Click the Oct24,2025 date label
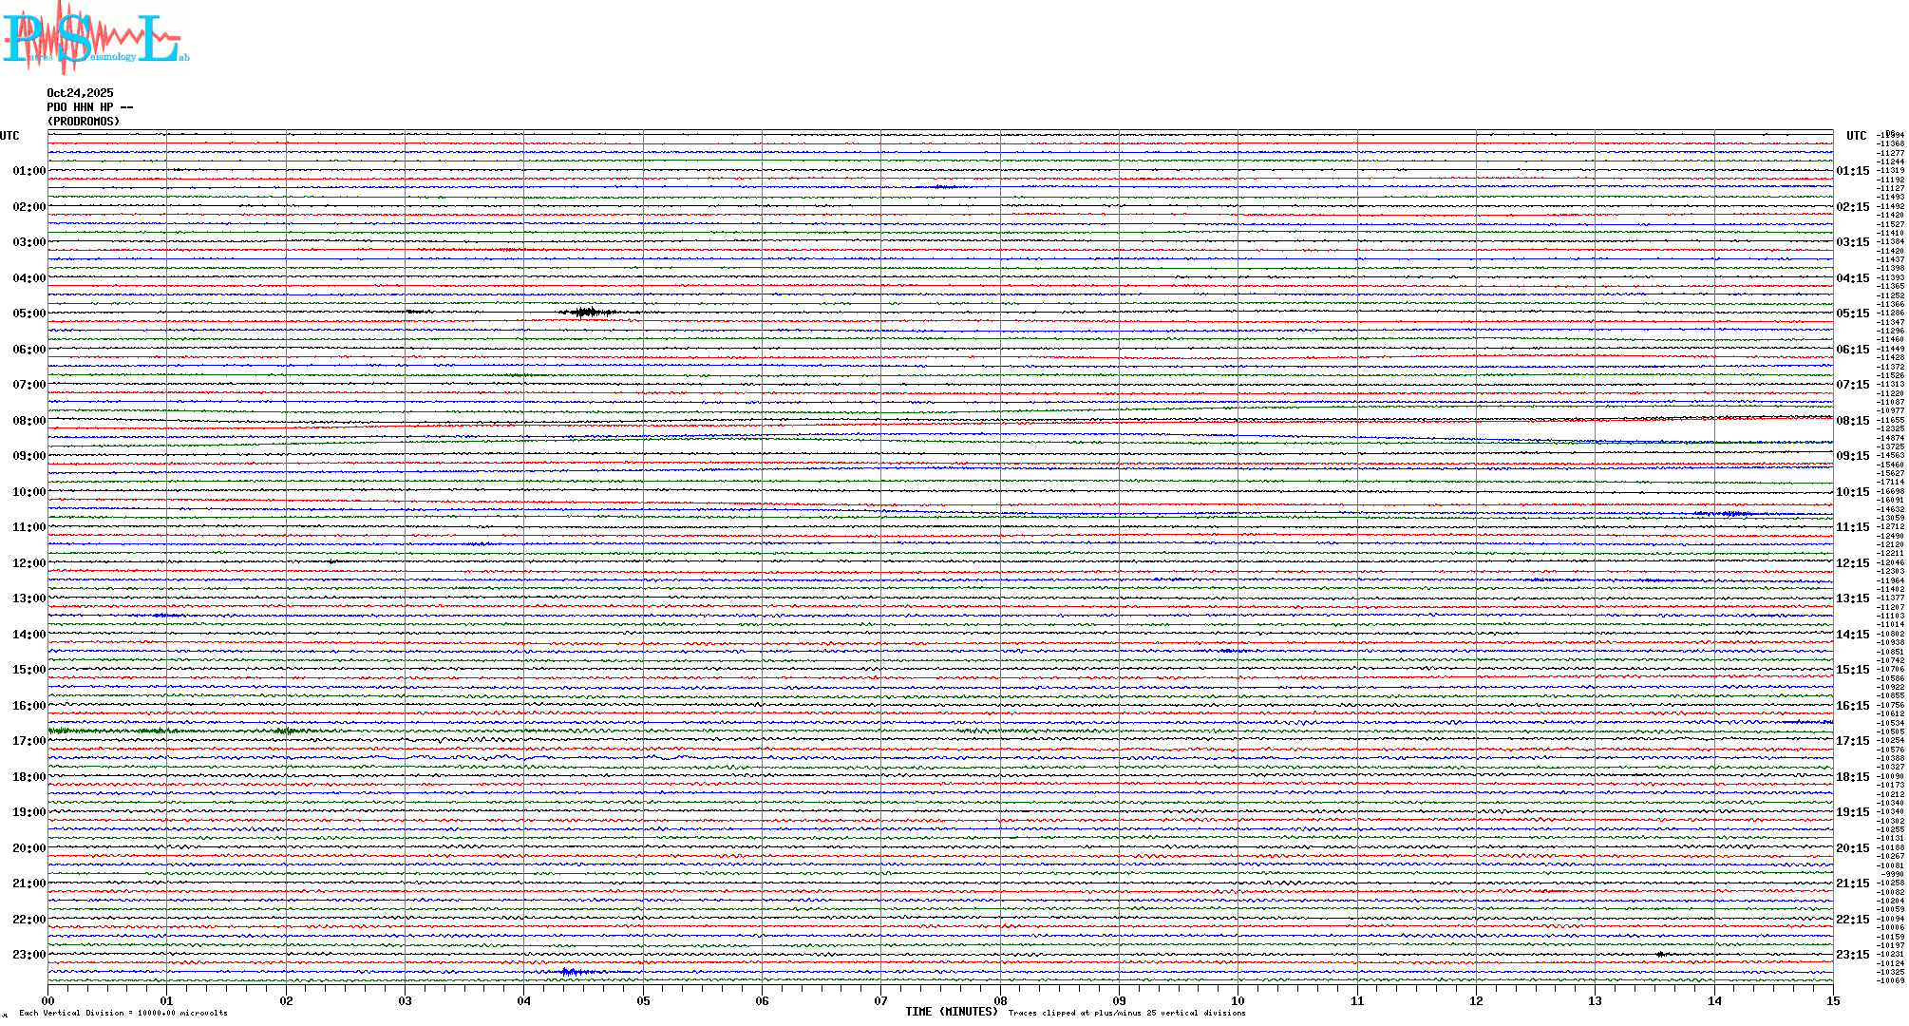The image size is (1909, 1026). (80, 93)
